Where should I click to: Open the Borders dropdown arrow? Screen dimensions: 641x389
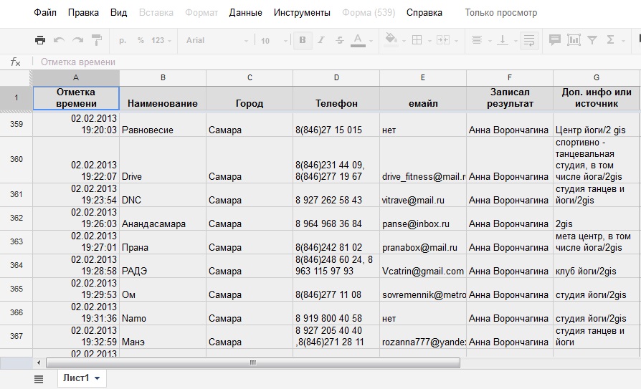429,41
